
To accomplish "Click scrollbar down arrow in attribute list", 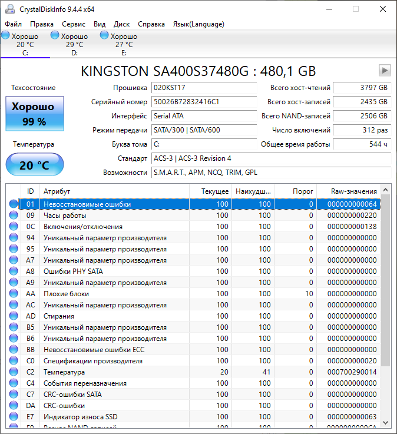I will click(385, 423).
